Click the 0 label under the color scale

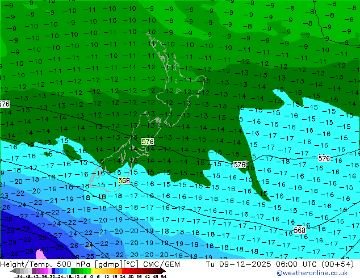click(91, 276)
